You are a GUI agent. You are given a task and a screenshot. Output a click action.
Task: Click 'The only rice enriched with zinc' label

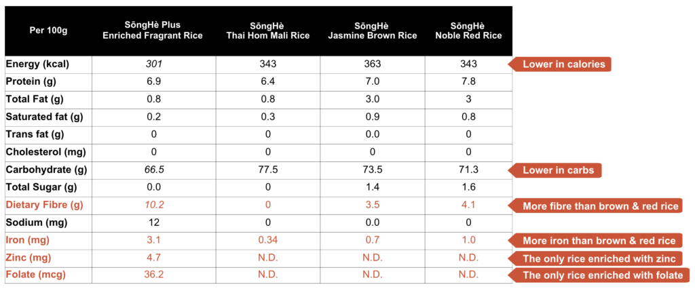600,258
